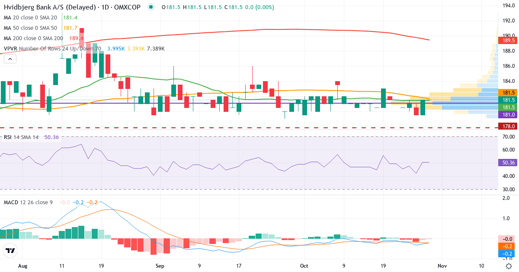Click the Nov date on time axis
Viewport: 519px width, 272px height.
click(442, 266)
